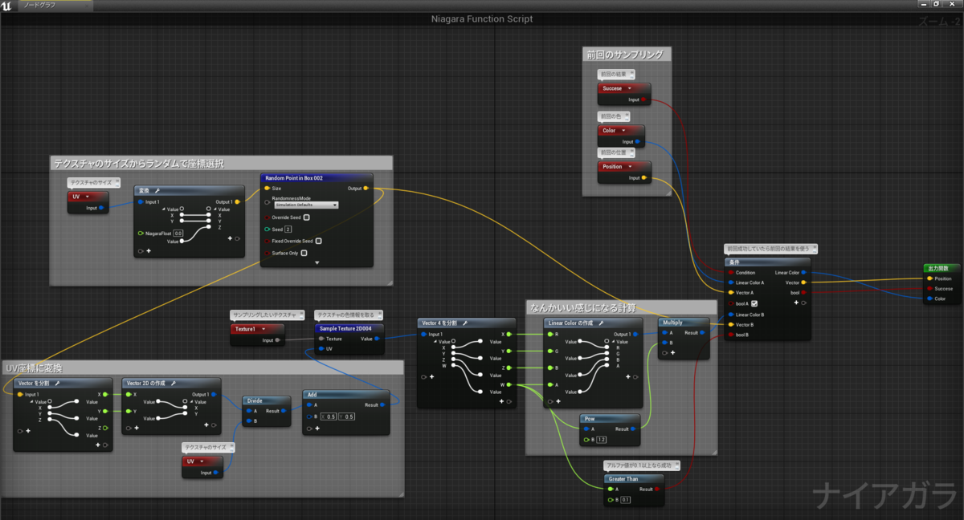Click the Seed value field
This screenshot has width=964, height=520.
(288, 230)
